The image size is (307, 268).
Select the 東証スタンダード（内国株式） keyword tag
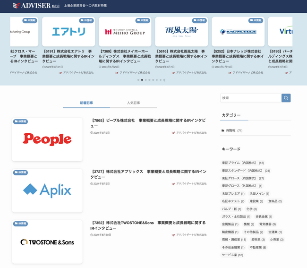tap(246, 171)
